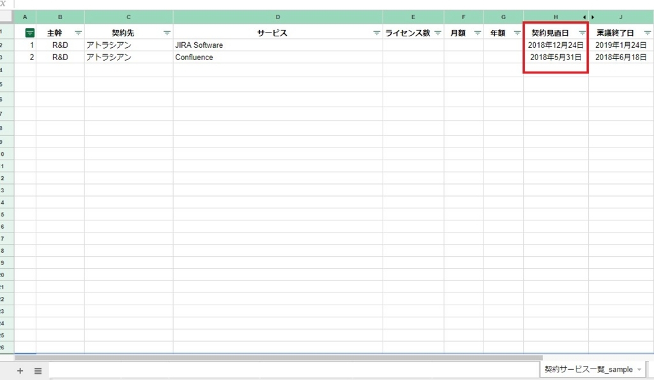Screen dimensions: 654x380
Task: Open filter dropdown for サービス column
Action: (x=376, y=33)
